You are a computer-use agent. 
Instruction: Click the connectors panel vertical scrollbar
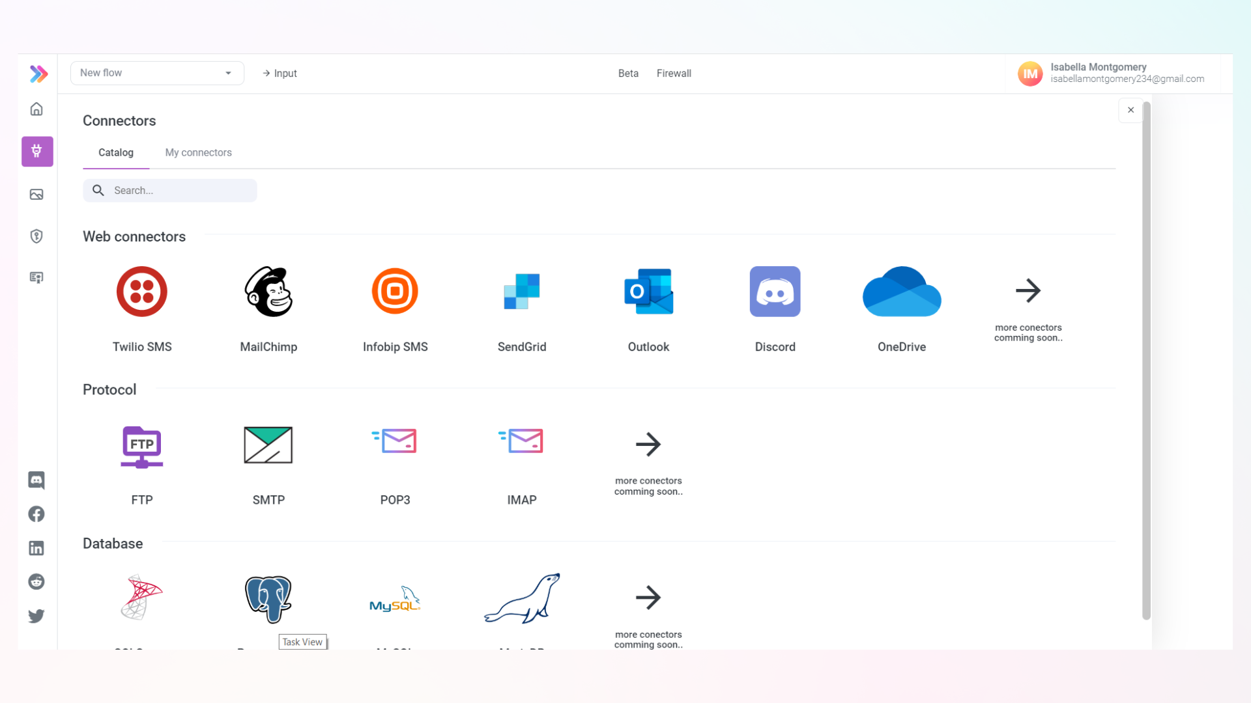1147,361
